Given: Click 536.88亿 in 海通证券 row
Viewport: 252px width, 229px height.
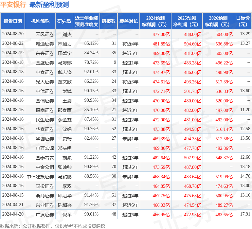Looking at the screenshot, I should click(x=224, y=44).
